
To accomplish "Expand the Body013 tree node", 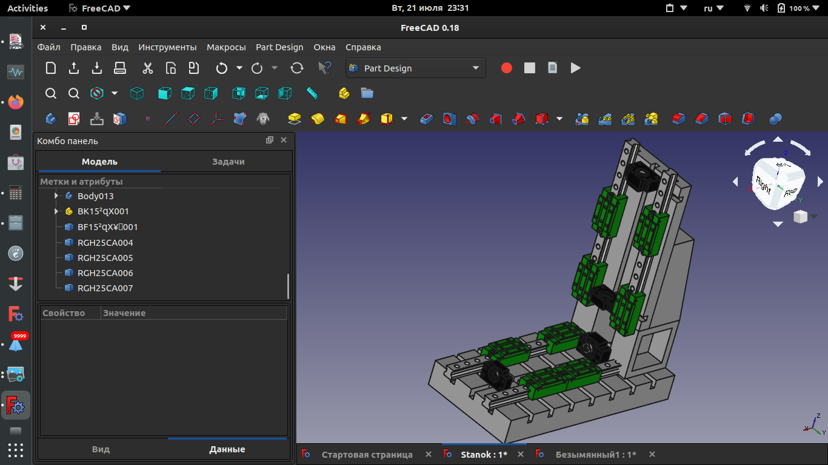I will [56, 196].
